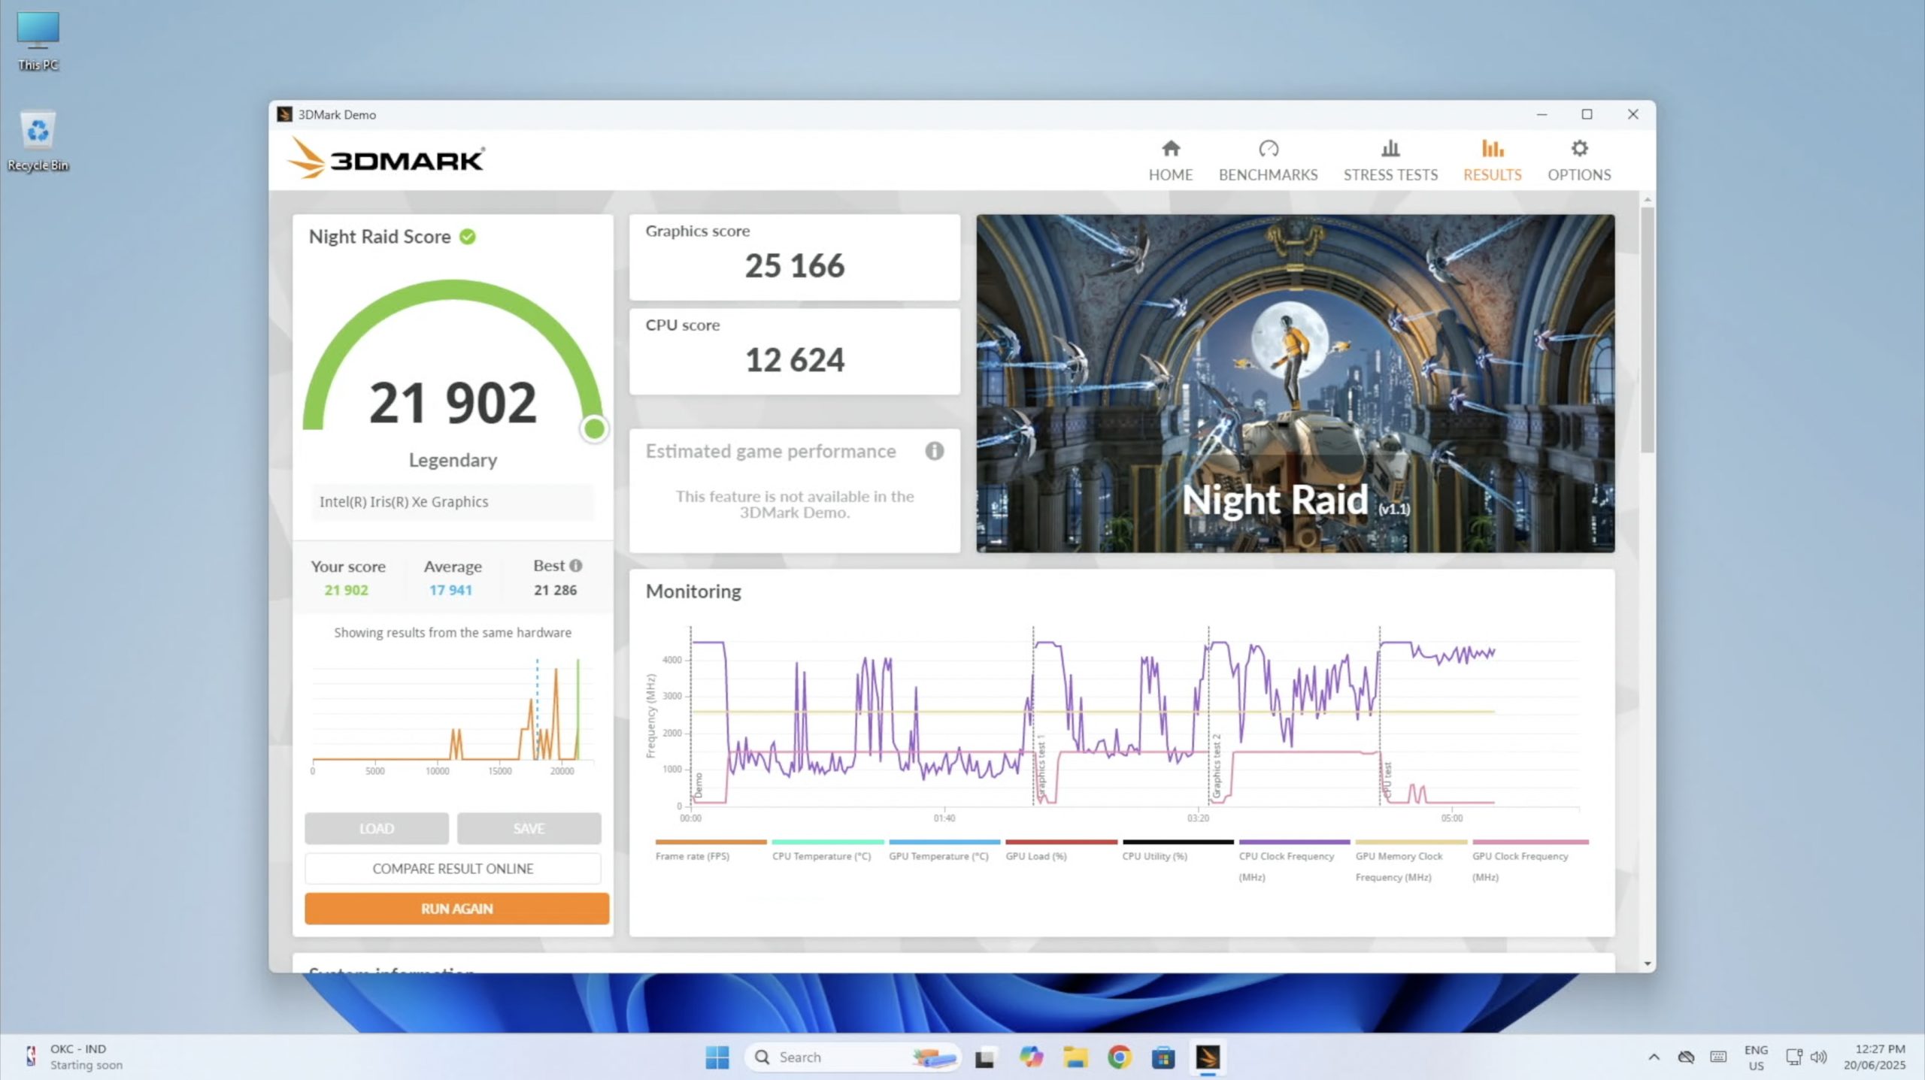Click the Estimated game performance info icon
The width and height of the screenshot is (1925, 1080).
934,451
